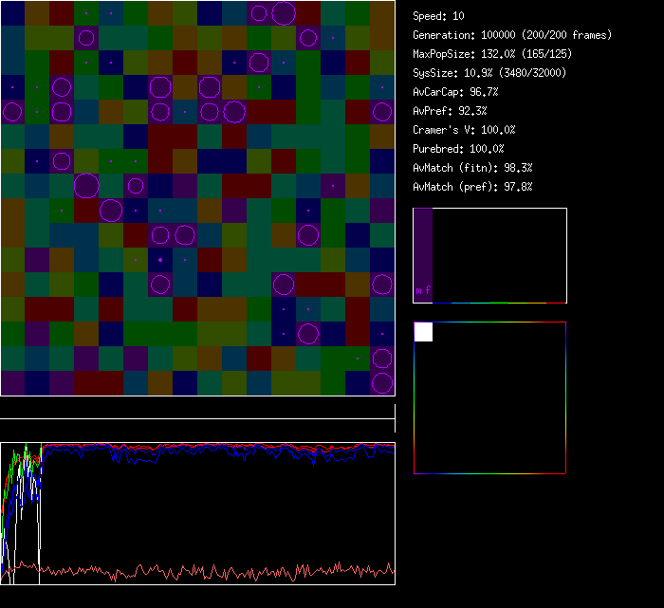Screen dimensions: 664x608
Task: Click the 'f' label in the histogram
Action: tap(429, 290)
